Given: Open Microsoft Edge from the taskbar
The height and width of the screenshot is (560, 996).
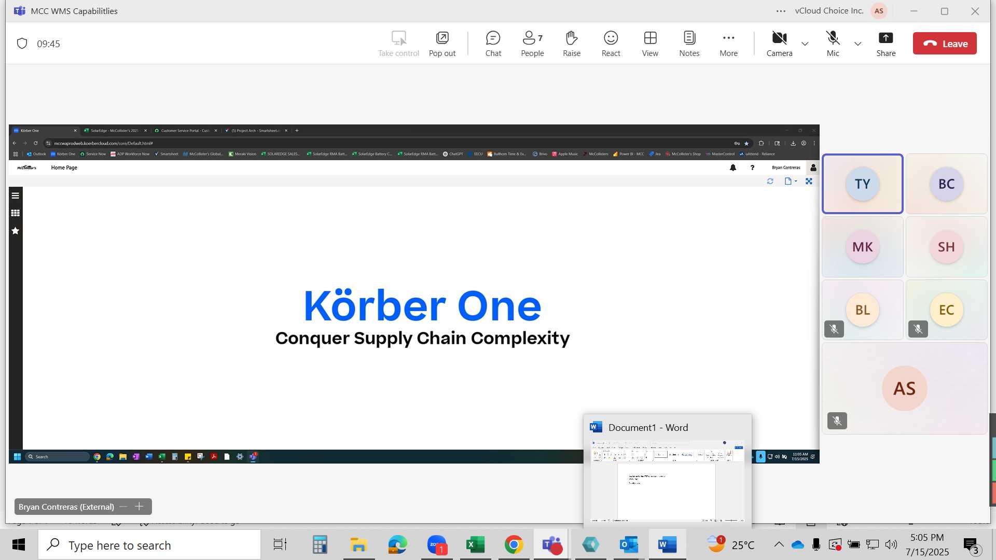Looking at the screenshot, I should [x=398, y=544].
